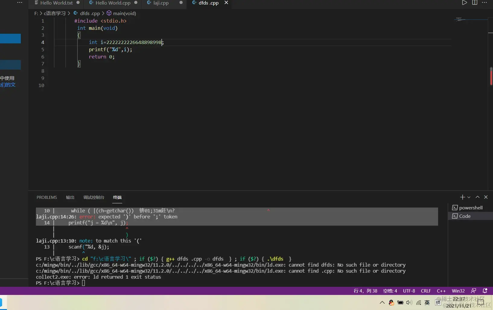This screenshot has height=310, width=493.
Task: Click the 'cannot find dfds' error line in terminal
Action: click(x=221, y=265)
